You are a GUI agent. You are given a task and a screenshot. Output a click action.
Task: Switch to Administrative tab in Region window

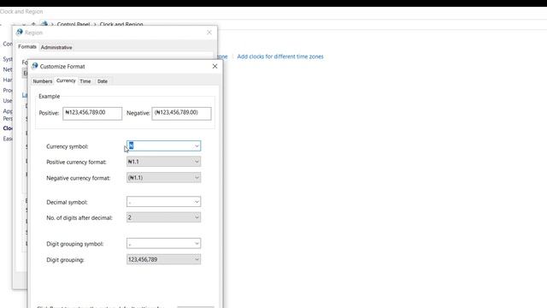(56, 47)
